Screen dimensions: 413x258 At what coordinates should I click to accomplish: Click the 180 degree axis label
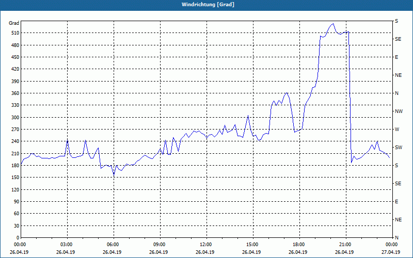click(x=15, y=166)
